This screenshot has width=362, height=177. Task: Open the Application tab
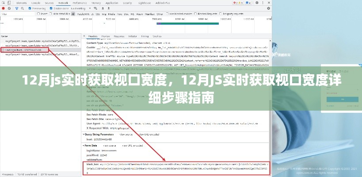click(x=112, y=3)
